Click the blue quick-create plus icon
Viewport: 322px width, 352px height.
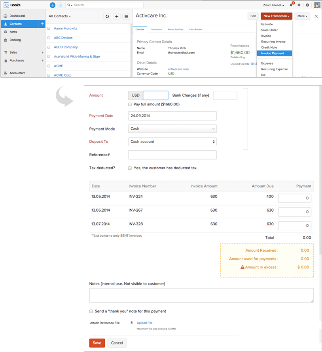click(x=53, y=5)
